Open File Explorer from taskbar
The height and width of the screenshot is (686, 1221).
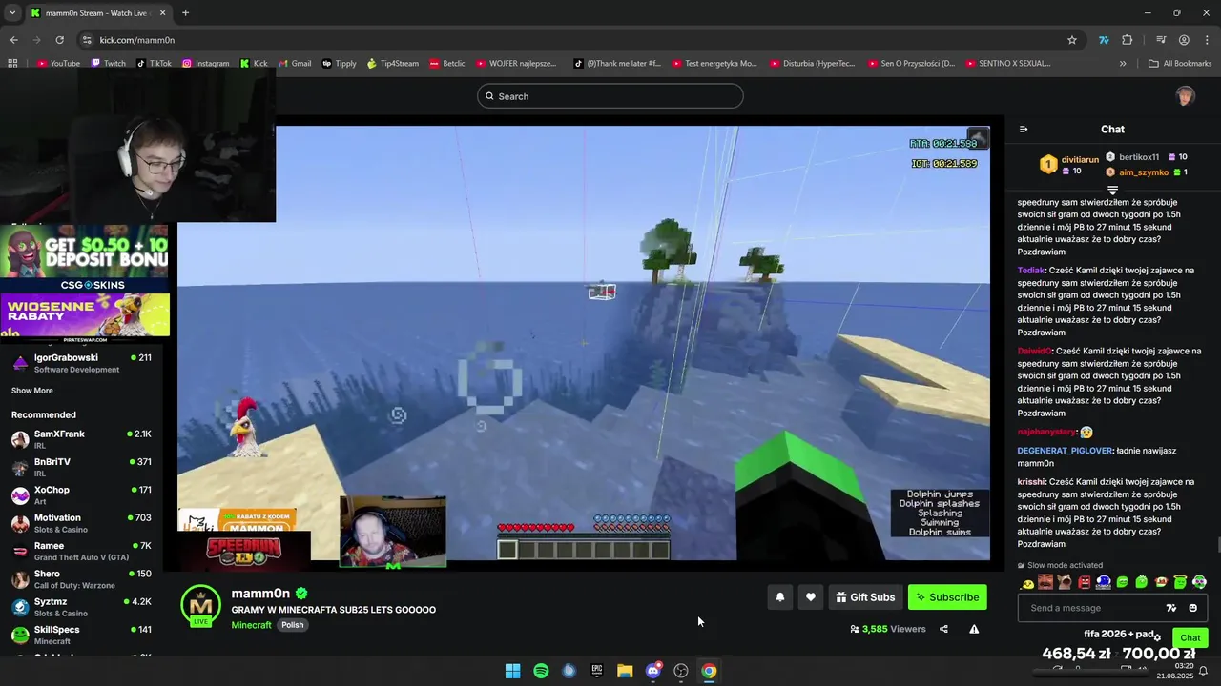[x=625, y=671]
